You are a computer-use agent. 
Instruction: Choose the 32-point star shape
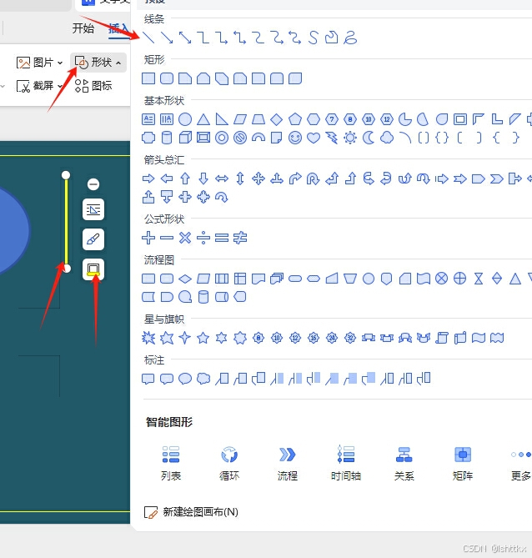coord(350,338)
